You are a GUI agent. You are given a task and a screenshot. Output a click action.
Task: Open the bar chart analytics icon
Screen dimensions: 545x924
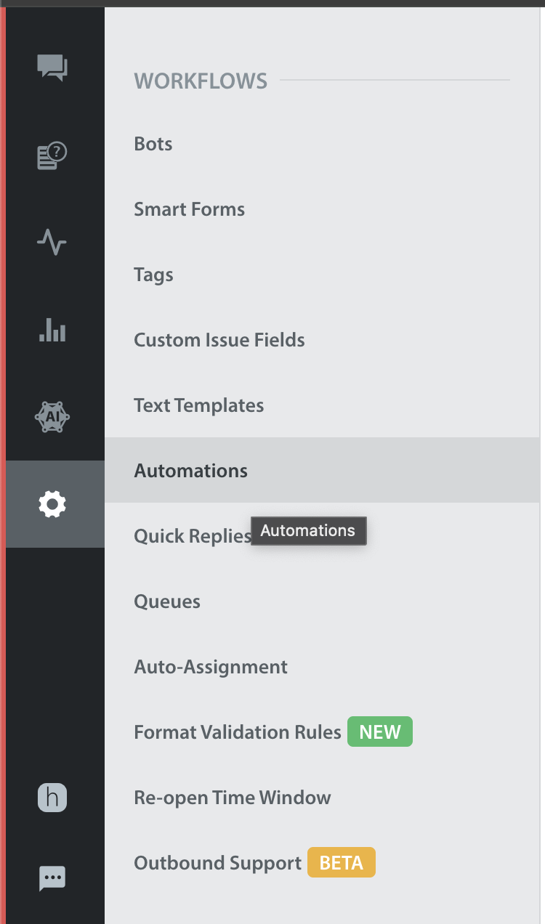click(52, 329)
